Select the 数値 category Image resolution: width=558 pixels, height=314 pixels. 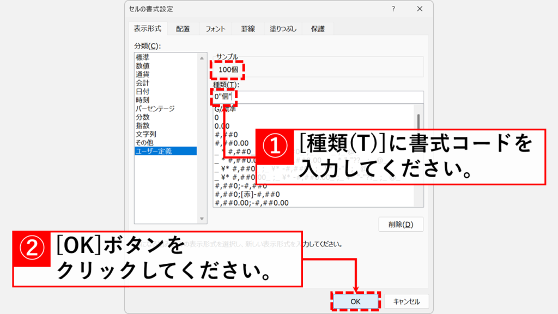166,66
